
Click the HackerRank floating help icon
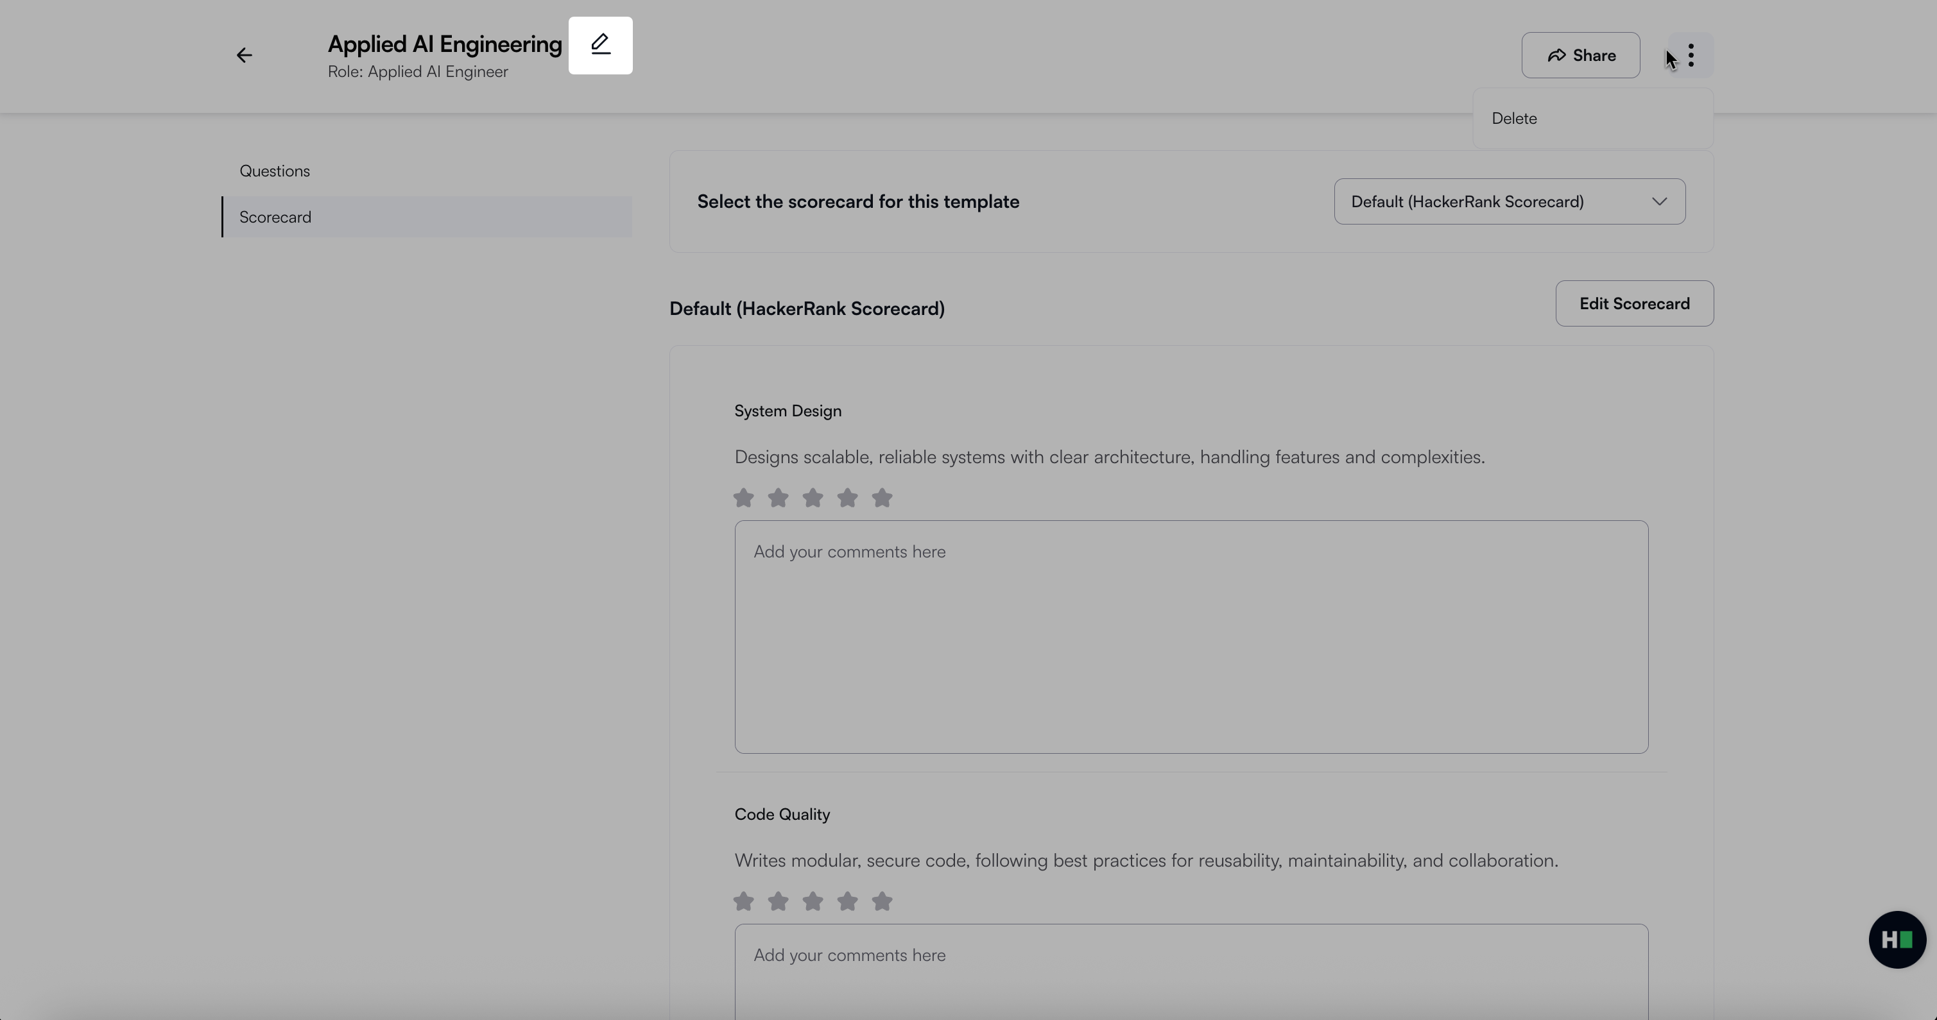pos(1897,940)
